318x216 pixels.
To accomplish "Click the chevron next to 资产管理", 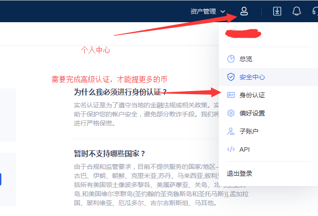I will [223, 11].
